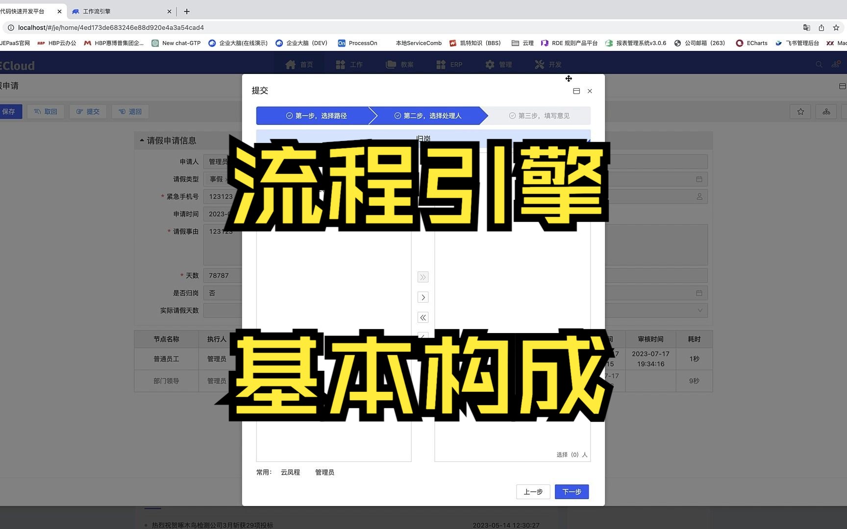This screenshot has height=529, width=847.
Task: Click the star favorite button
Action: click(x=800, y=112)
